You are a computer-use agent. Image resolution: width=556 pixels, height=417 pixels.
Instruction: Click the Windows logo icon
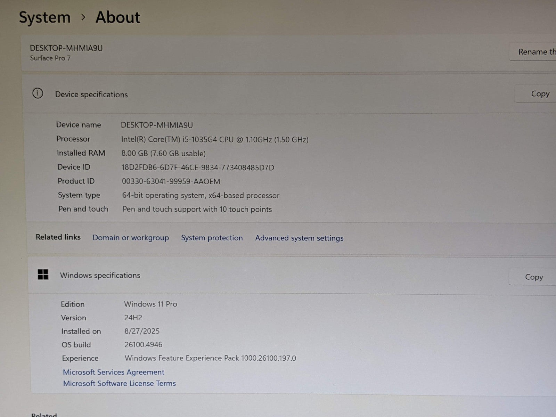(x=43, y=275)
